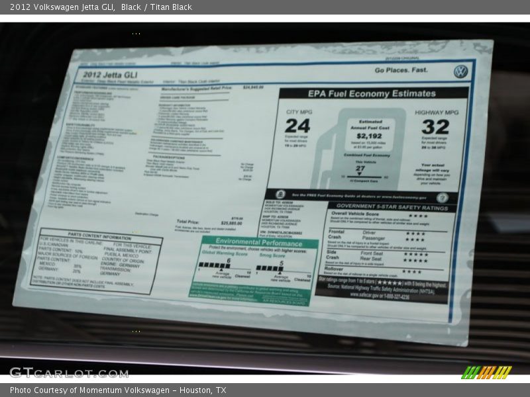Click the Photo Courtesy of Momentum Volkswagen caption
This screenshot has height=397, width=530.
click(118, 390)
